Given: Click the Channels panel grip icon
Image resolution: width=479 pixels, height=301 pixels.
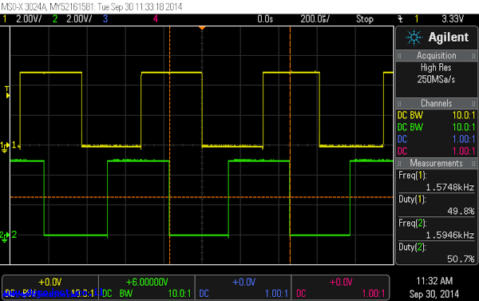Looking at the screenshot, I should [x=399, y=103].
